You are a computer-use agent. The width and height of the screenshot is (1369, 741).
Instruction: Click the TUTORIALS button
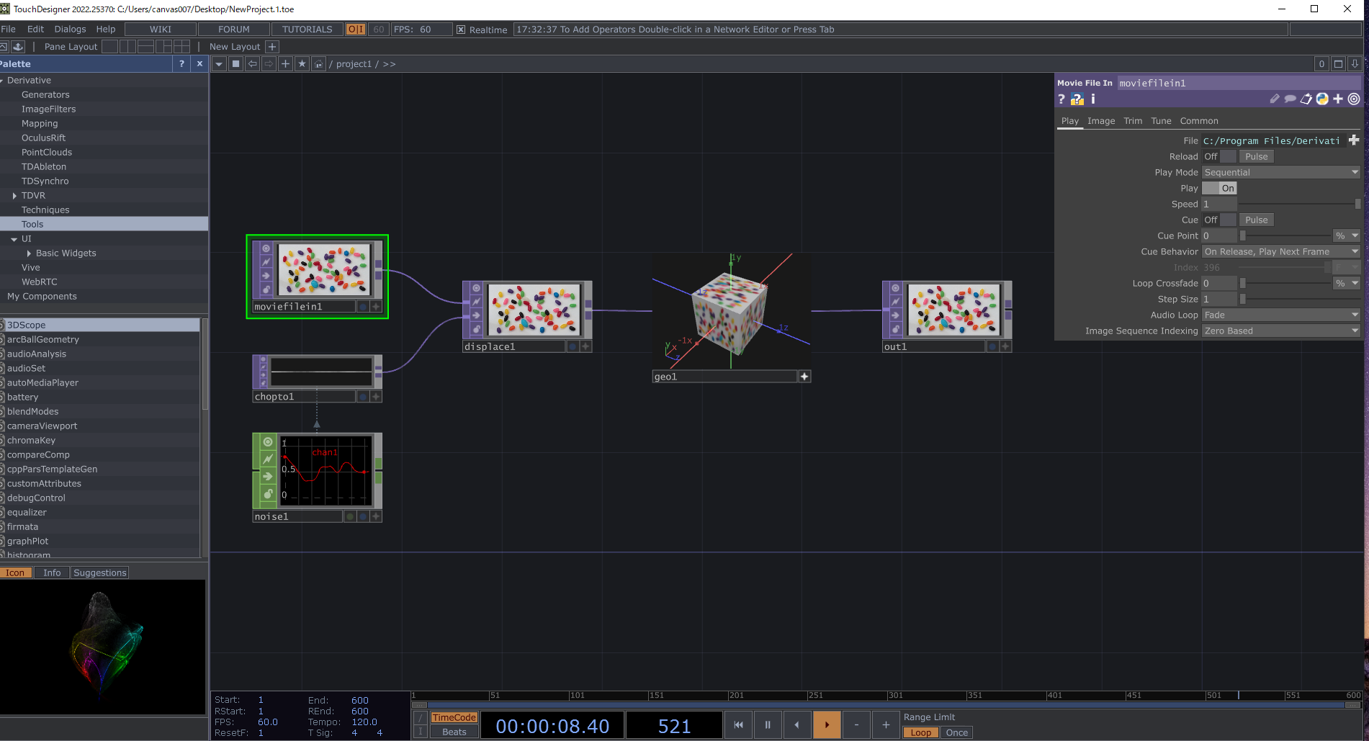(308, 30)
